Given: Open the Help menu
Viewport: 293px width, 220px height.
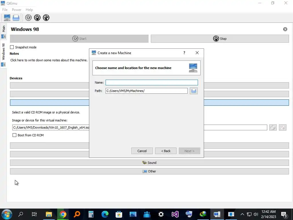Looking at the screenshot, I should click(x=29, y=10).
